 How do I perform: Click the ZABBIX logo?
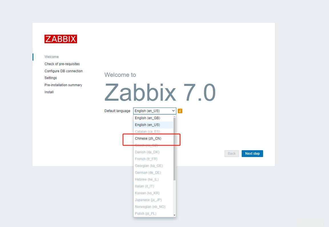pos(61,39)
